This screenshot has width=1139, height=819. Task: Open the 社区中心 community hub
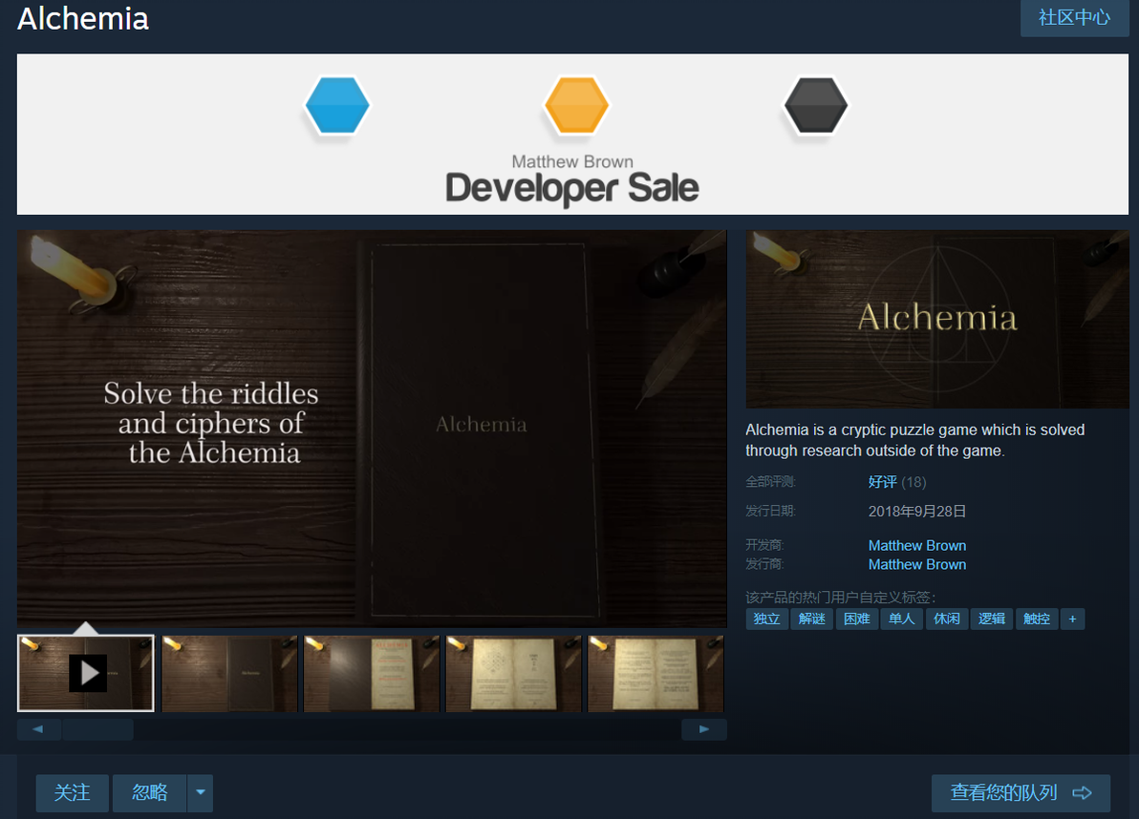pyautogui.click(x=1074, y=17)
